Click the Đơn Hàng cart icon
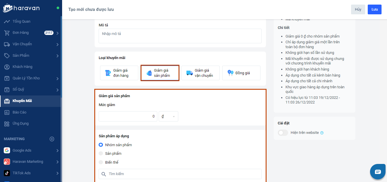Viewport: 387px width, 182px height. tap(7, 33)
